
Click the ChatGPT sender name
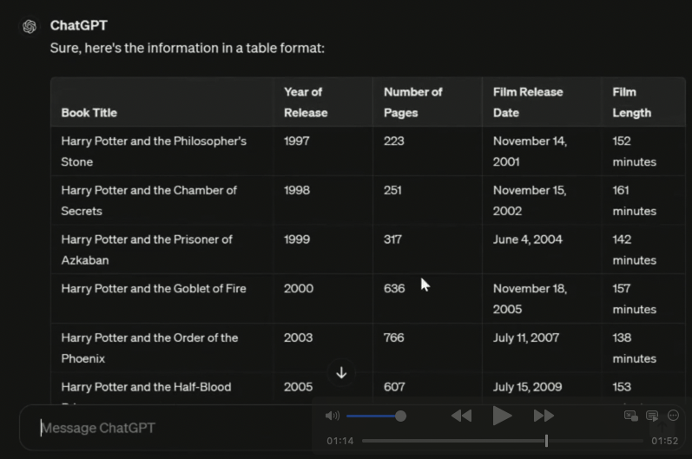(x=78, y=25)
